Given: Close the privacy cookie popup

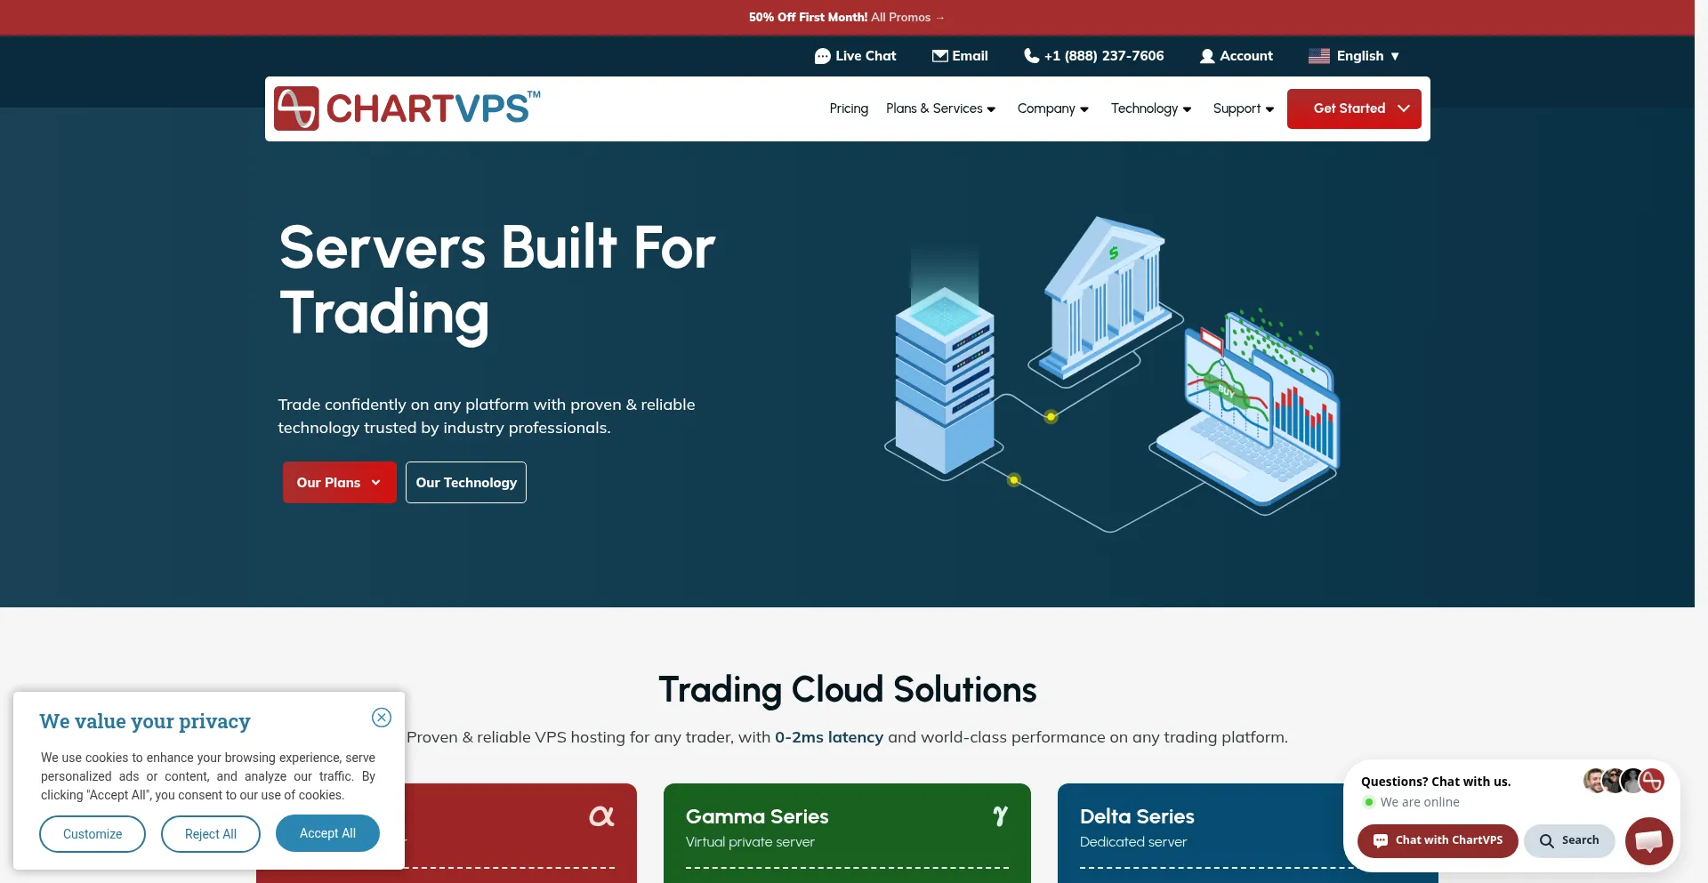Looking at the screenshot, I should point(382,718).
